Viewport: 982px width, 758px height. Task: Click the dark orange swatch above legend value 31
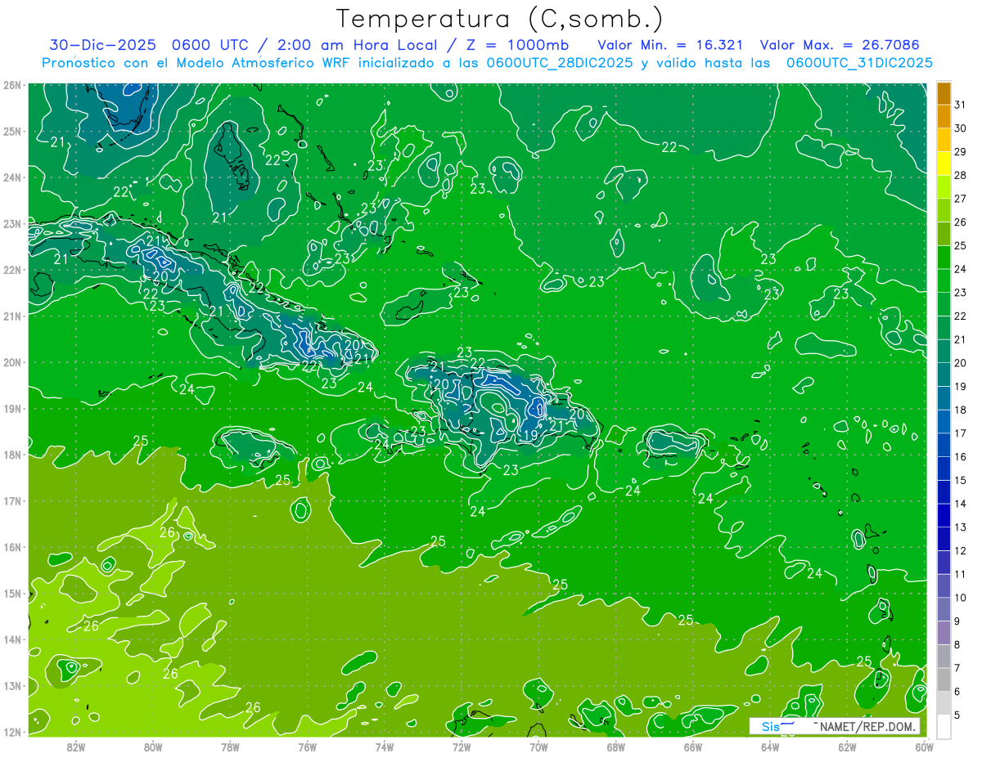[944, 93]
